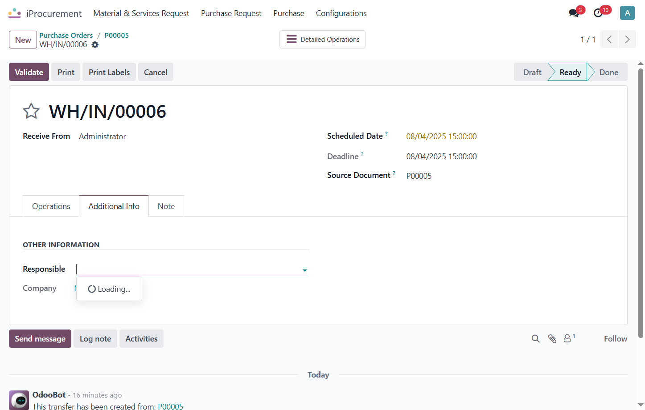Viewport: 645px width, 410px height.
Task: Click the Print button
Action: (x=66, y=72)
